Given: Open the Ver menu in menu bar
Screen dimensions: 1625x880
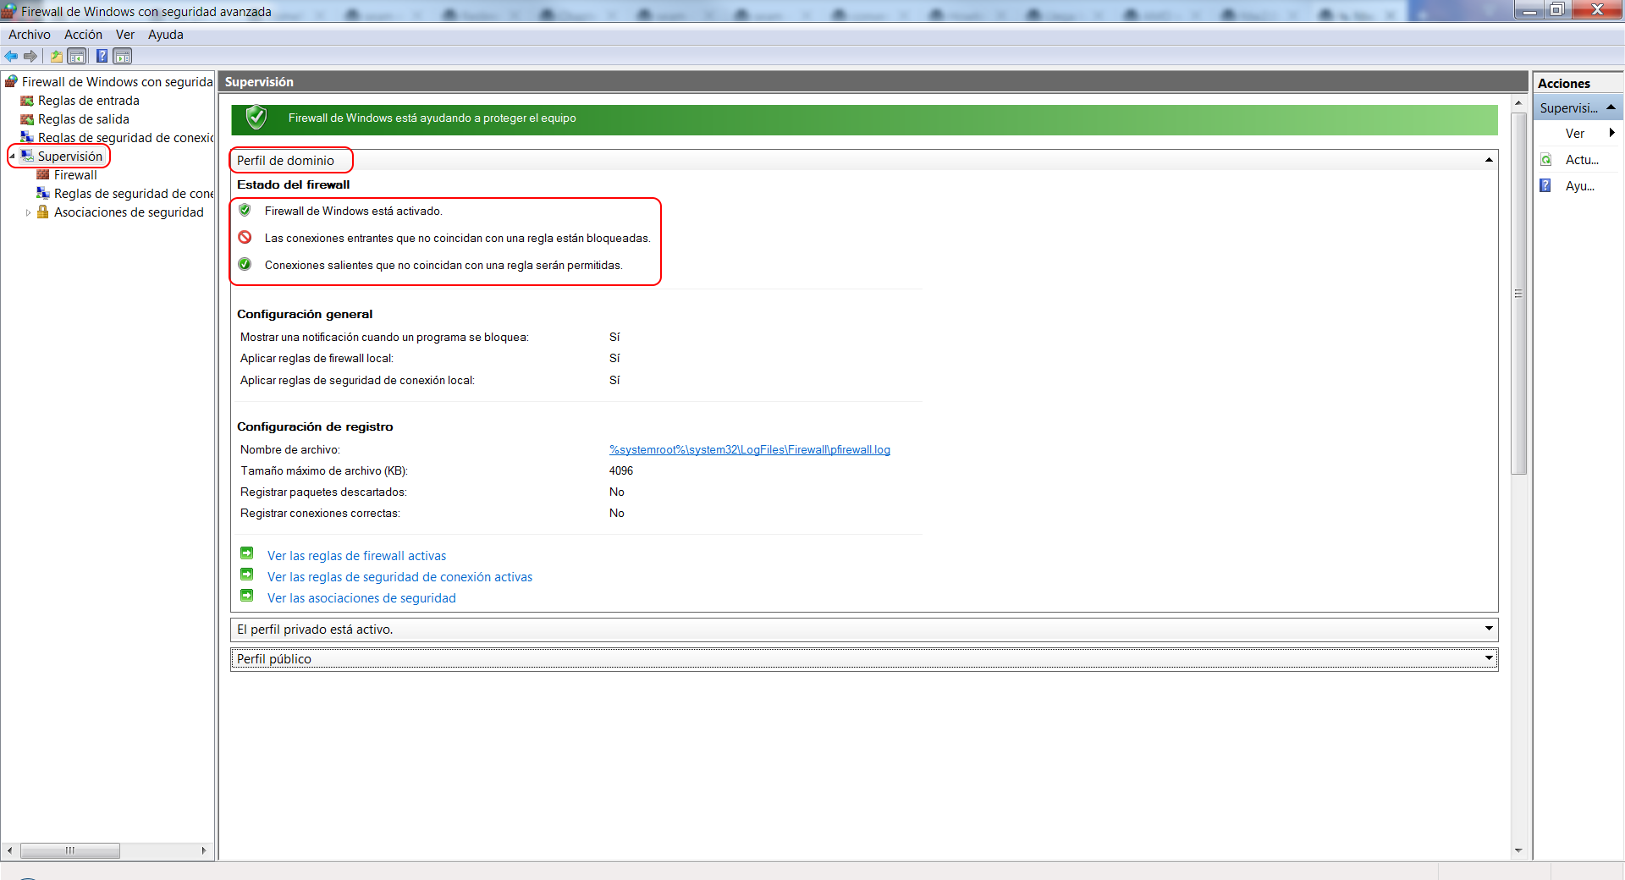Looking at the screenshot, I should click(125, 35).
